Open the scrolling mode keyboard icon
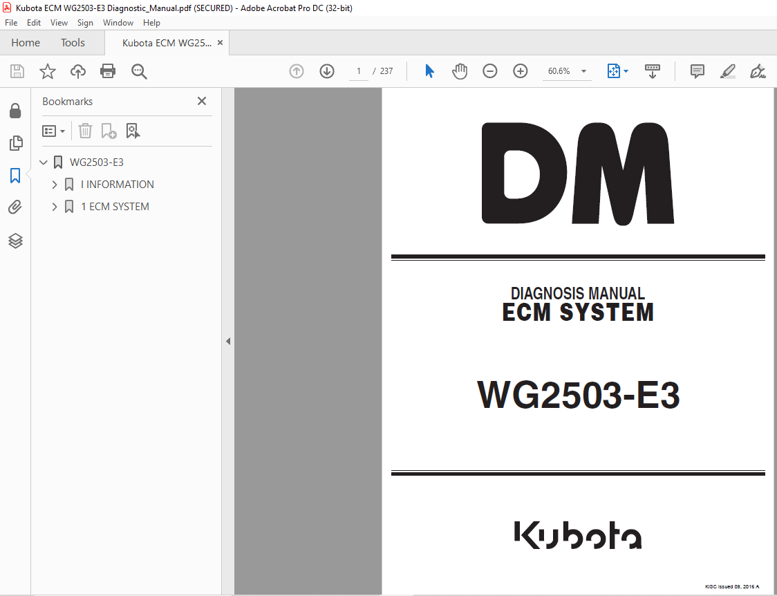Screen dimensions: 777x596 click(652, 71)
